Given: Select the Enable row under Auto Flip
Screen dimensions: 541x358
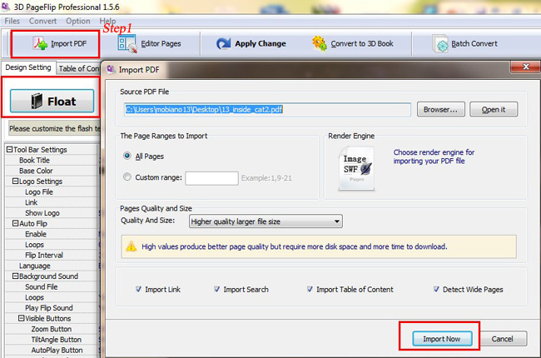Looking at the screenshot, I should coord(51,234).
